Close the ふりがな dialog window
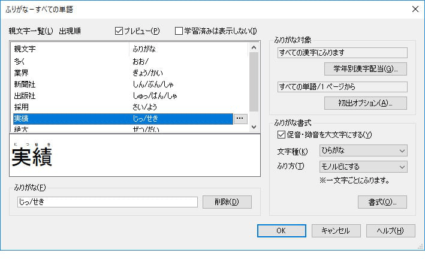 coord(415,8)
